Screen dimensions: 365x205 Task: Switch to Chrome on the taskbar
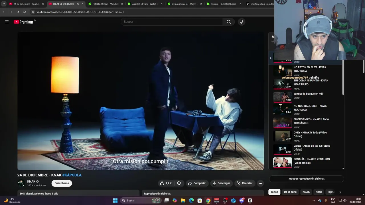click(208, 200)
